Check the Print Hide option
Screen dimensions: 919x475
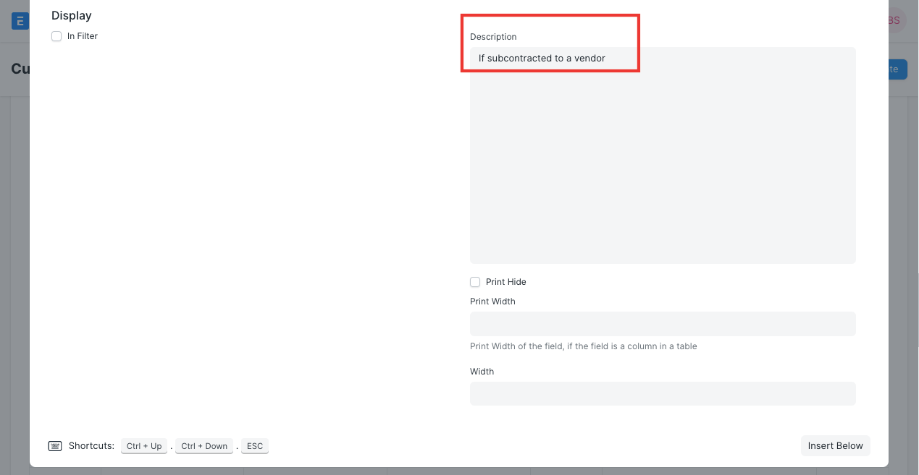[x=475, y=282]
